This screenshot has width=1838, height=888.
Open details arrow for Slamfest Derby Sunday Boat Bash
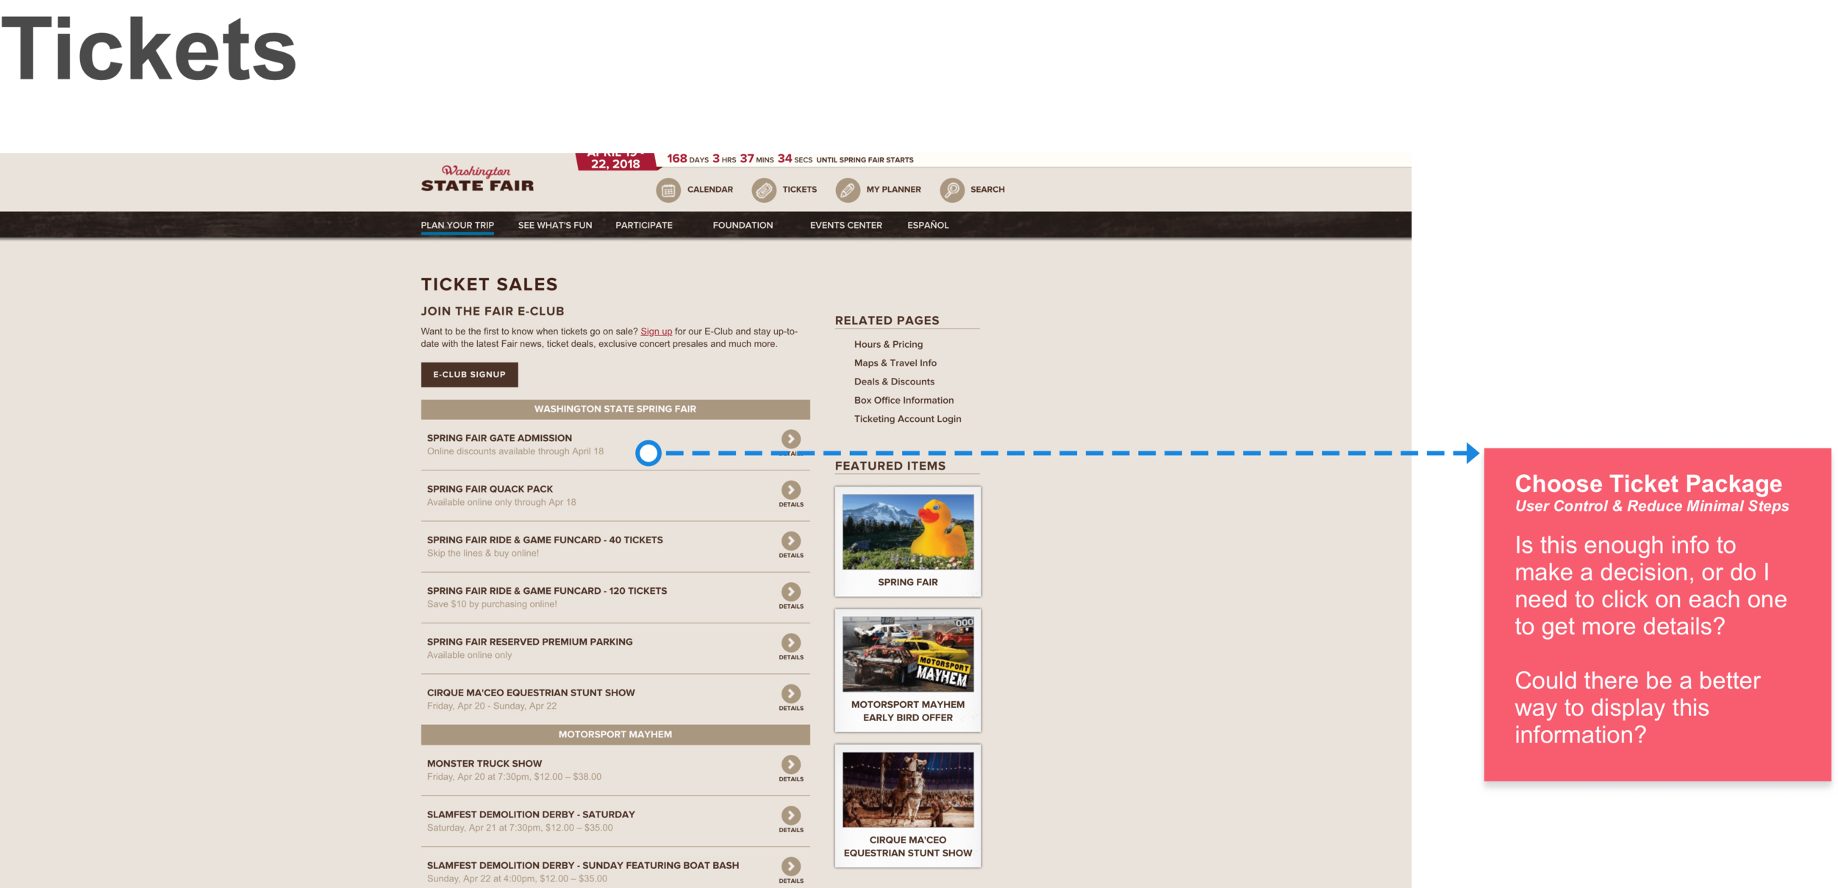[x=790, y=866]
